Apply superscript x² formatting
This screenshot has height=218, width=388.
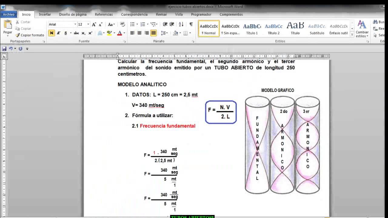tap(90, 33)
